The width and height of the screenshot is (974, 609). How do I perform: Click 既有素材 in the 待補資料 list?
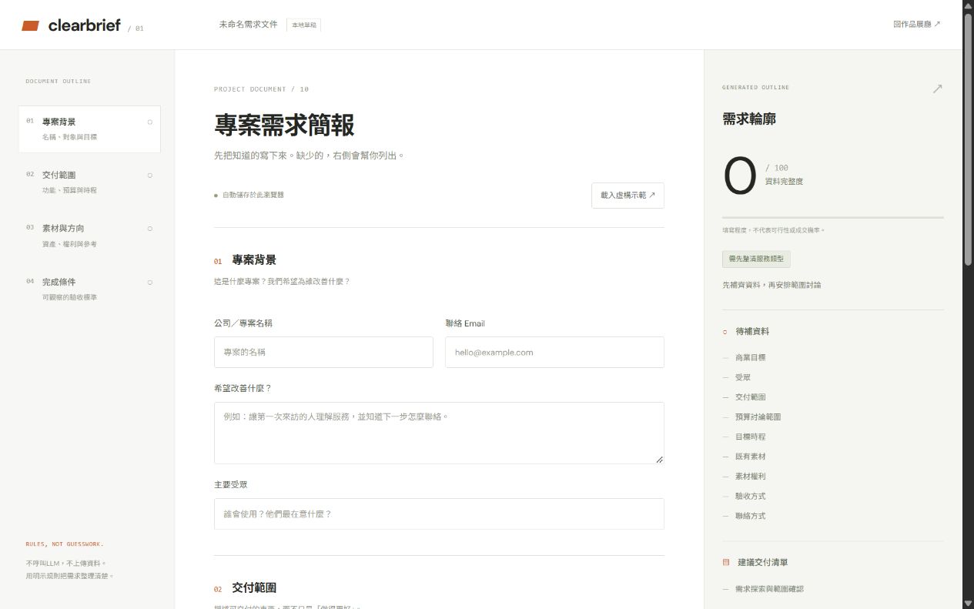pos(750,457)
